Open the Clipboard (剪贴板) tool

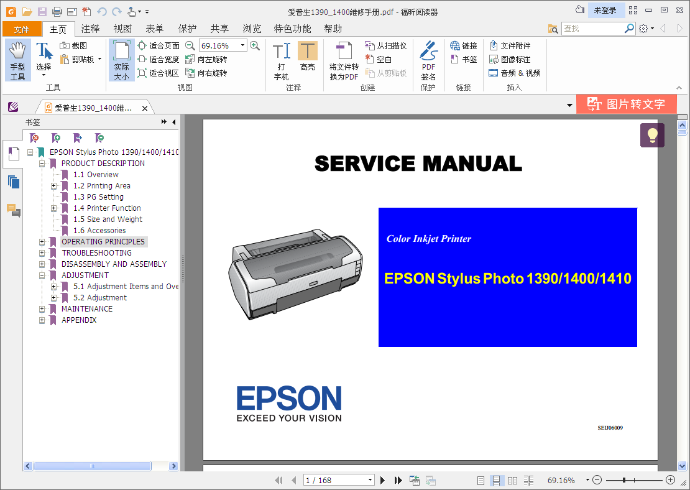(78, 59)
